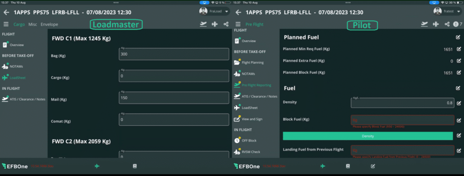This screenshot has width=464, height=176.
Task: Click the Density Kg/L field showing 0.8
Action: 402,103
